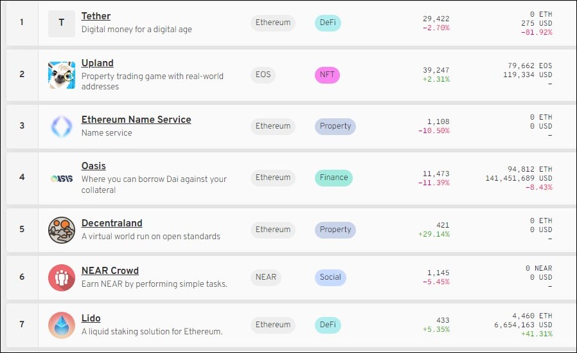Open the NEAR Crowd title link

click(x=110, y=271)
